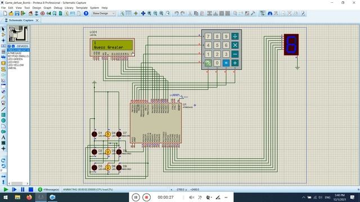Open the System menu
This screenshot has width=360, height=202.
[x=94, y=8]
